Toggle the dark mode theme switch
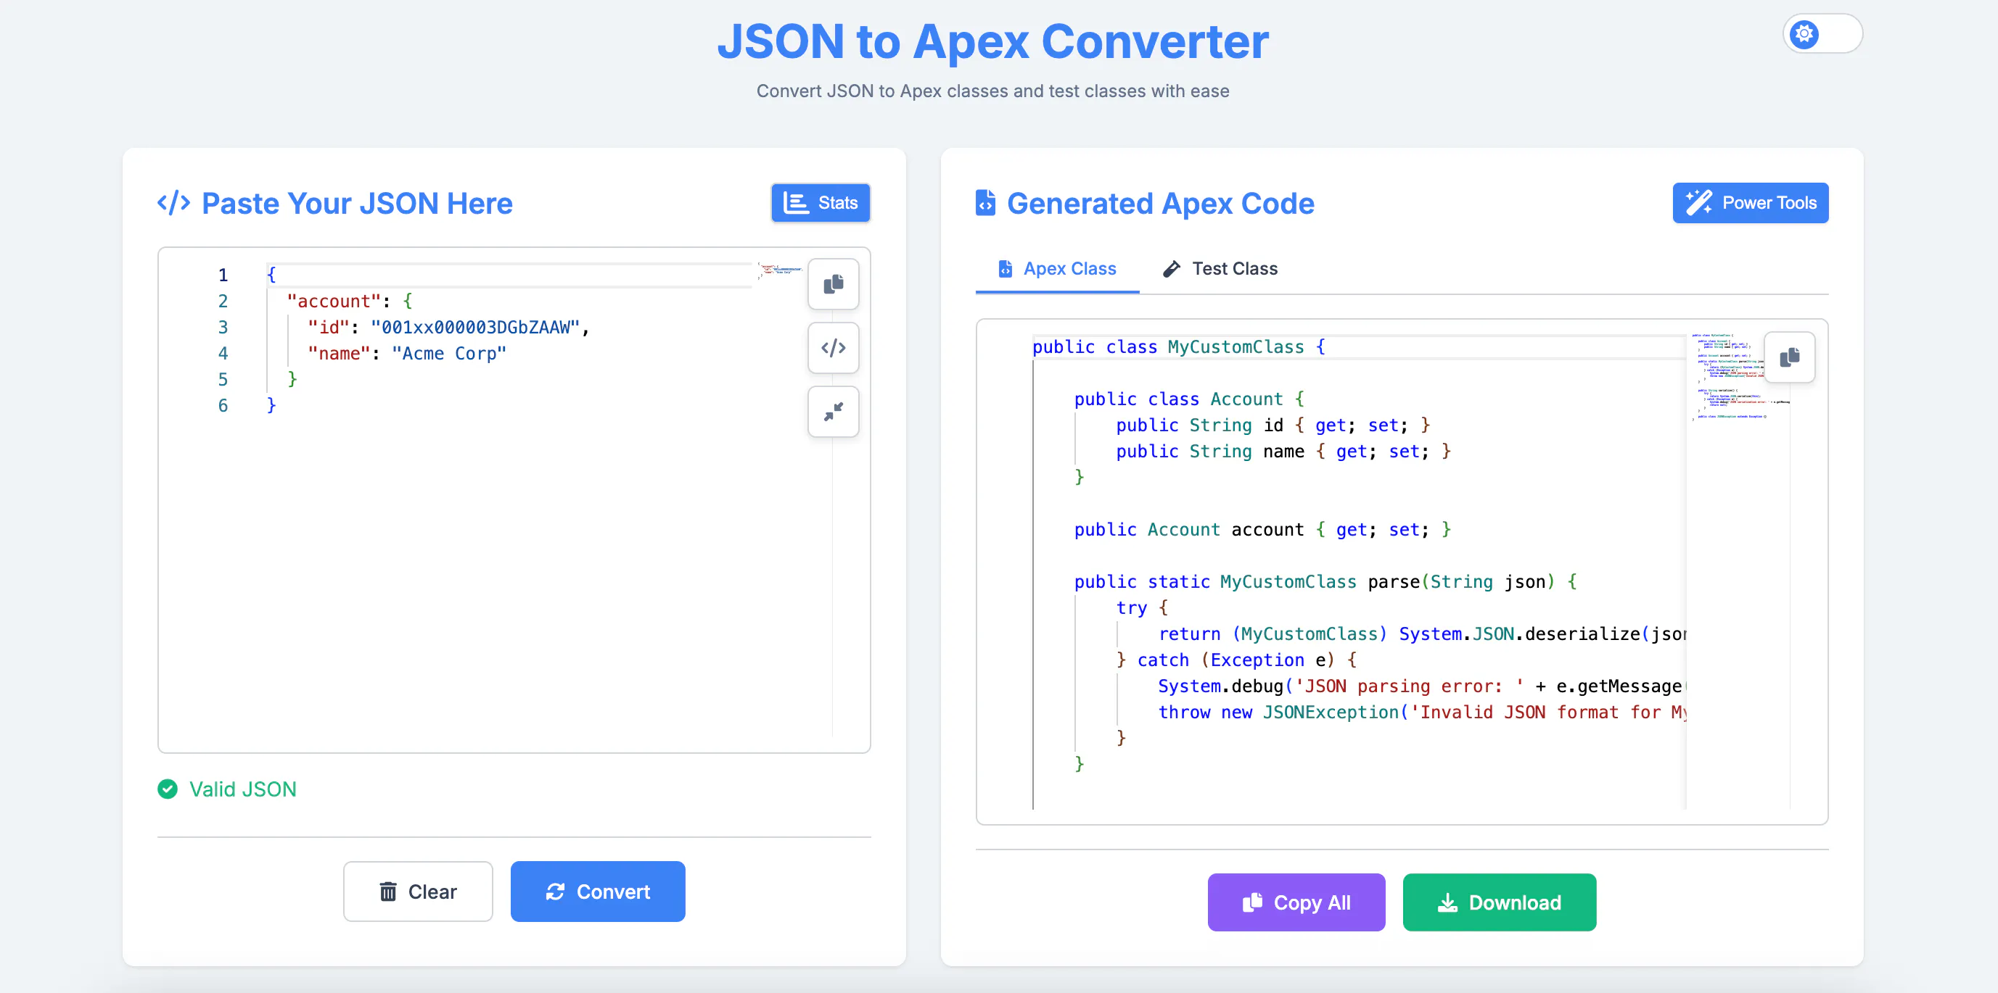This screenshot has width=1998, height=993. pyautogui.click(x=1822, y=34)
